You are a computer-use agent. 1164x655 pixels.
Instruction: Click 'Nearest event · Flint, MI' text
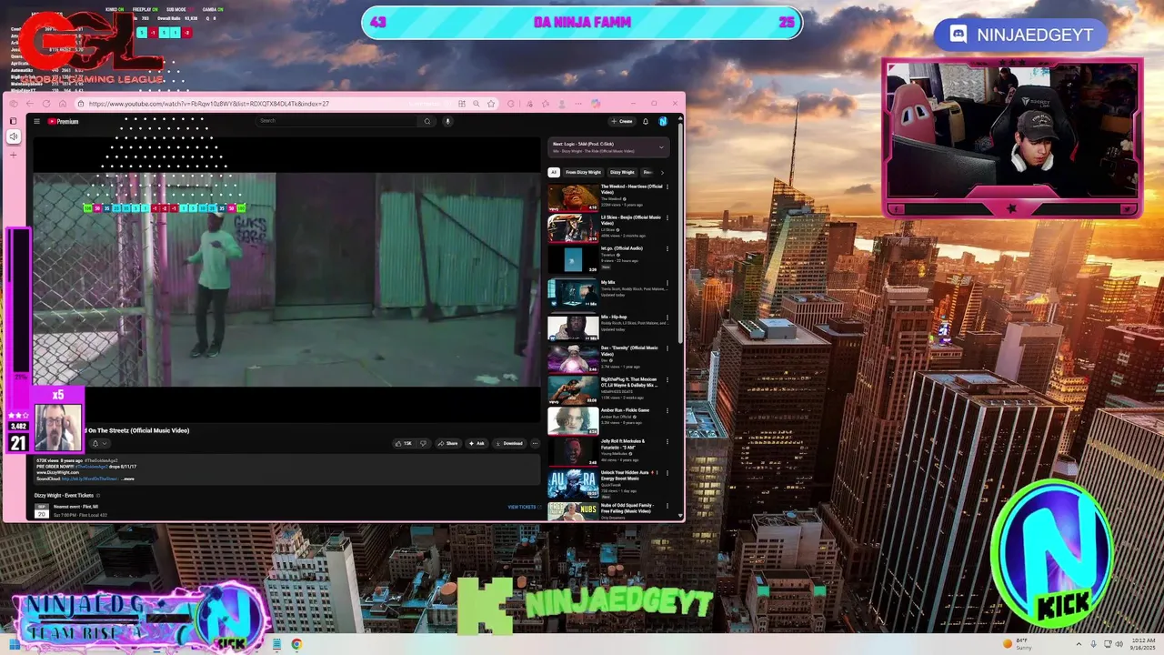[75, 507]
